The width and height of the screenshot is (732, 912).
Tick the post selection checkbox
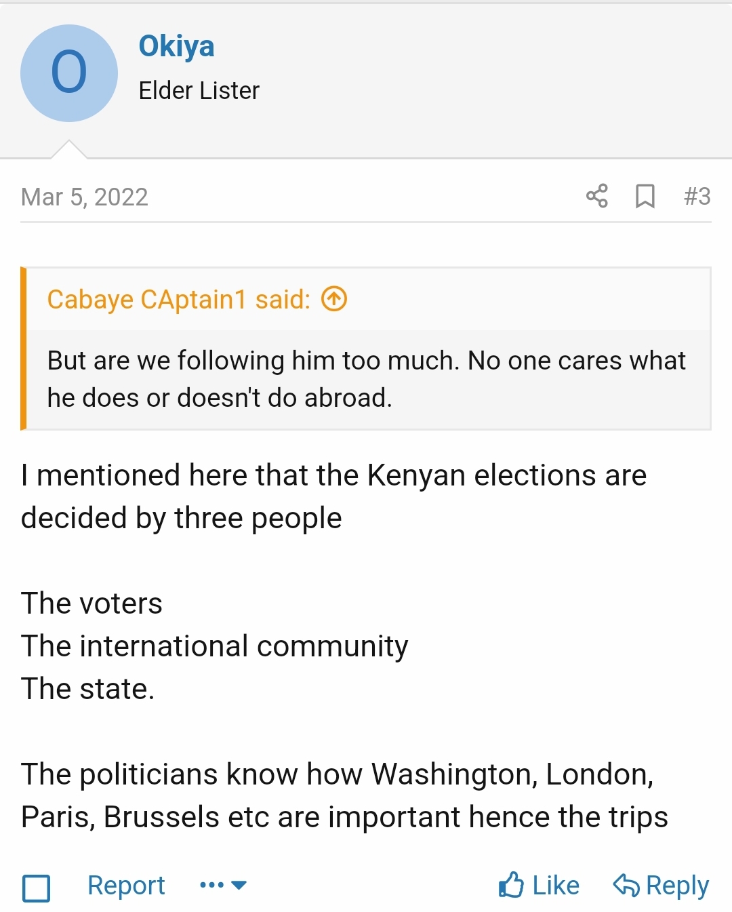(37, 888)
